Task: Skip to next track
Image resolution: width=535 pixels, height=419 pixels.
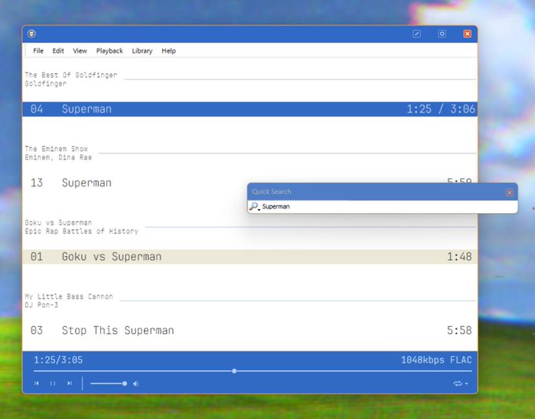Action: coord(69,384)
